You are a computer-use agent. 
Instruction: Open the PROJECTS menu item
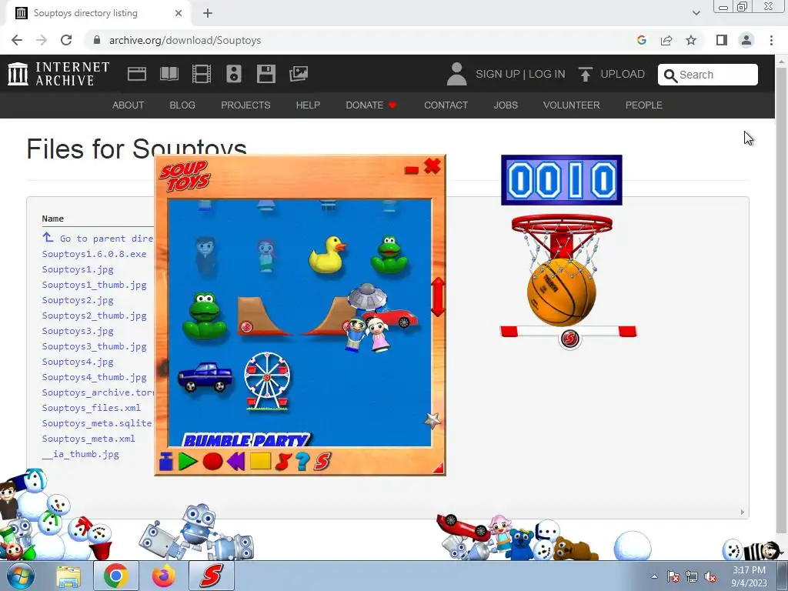(x=245, y=105)
